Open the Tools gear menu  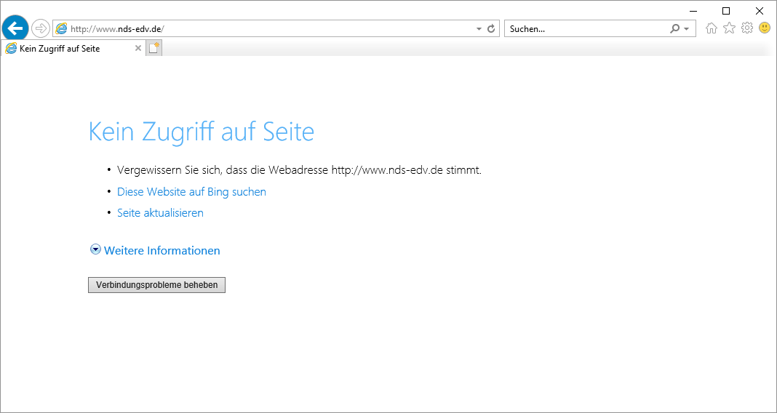pyautogui.click(x=746, y=28)
